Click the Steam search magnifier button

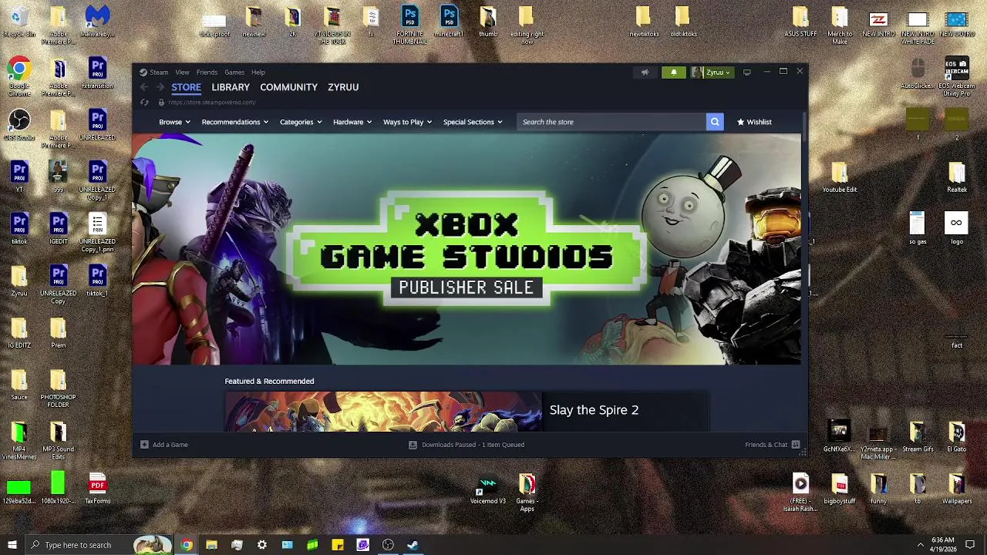(x=715, y=122)
